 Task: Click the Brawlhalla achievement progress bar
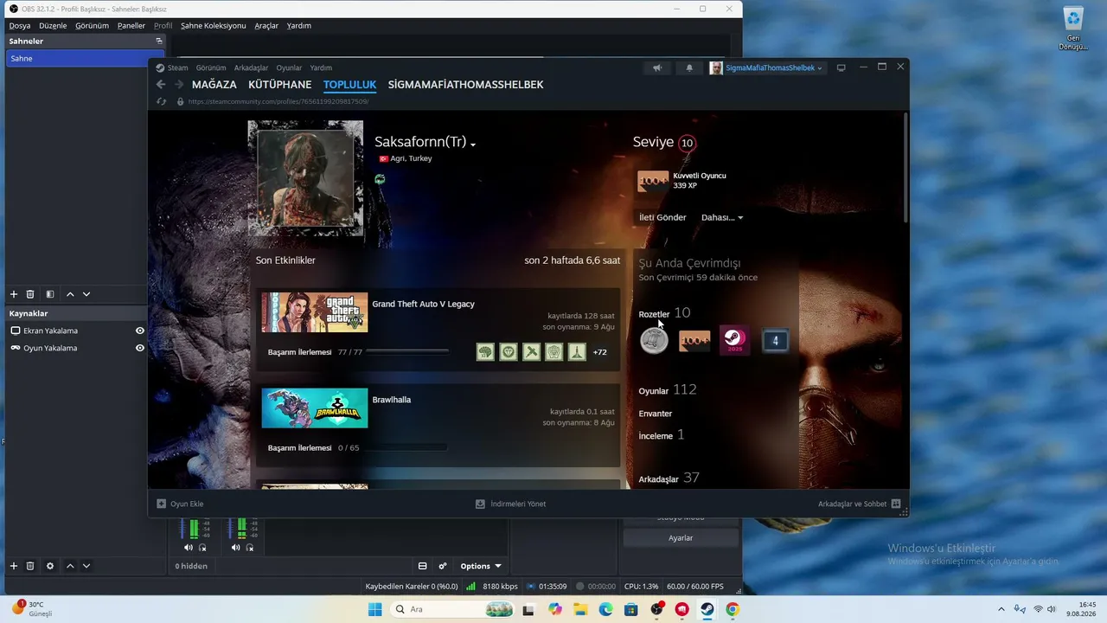pyautogui.click(x=407, y=447)
